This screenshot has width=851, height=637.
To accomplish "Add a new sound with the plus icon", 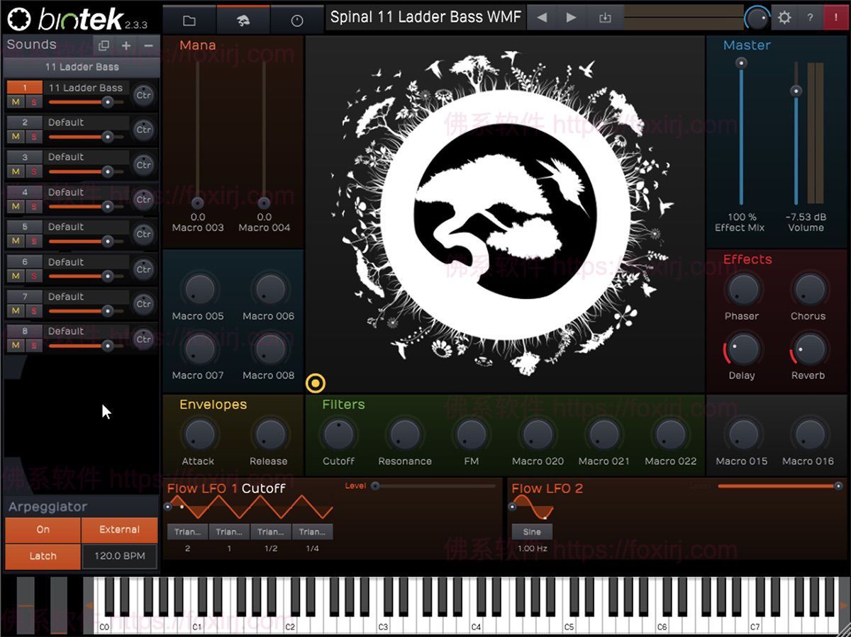I will pos(126,44).
